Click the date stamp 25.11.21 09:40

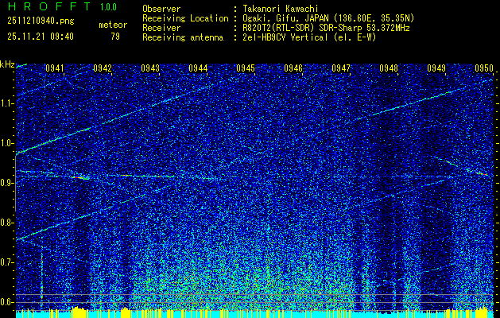point(41,37)
